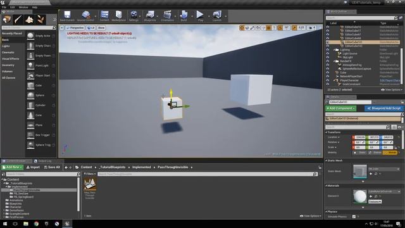Open the Content toolbar button
The image size is (405, 228).
pyautogui.click(x=104, y=16)
